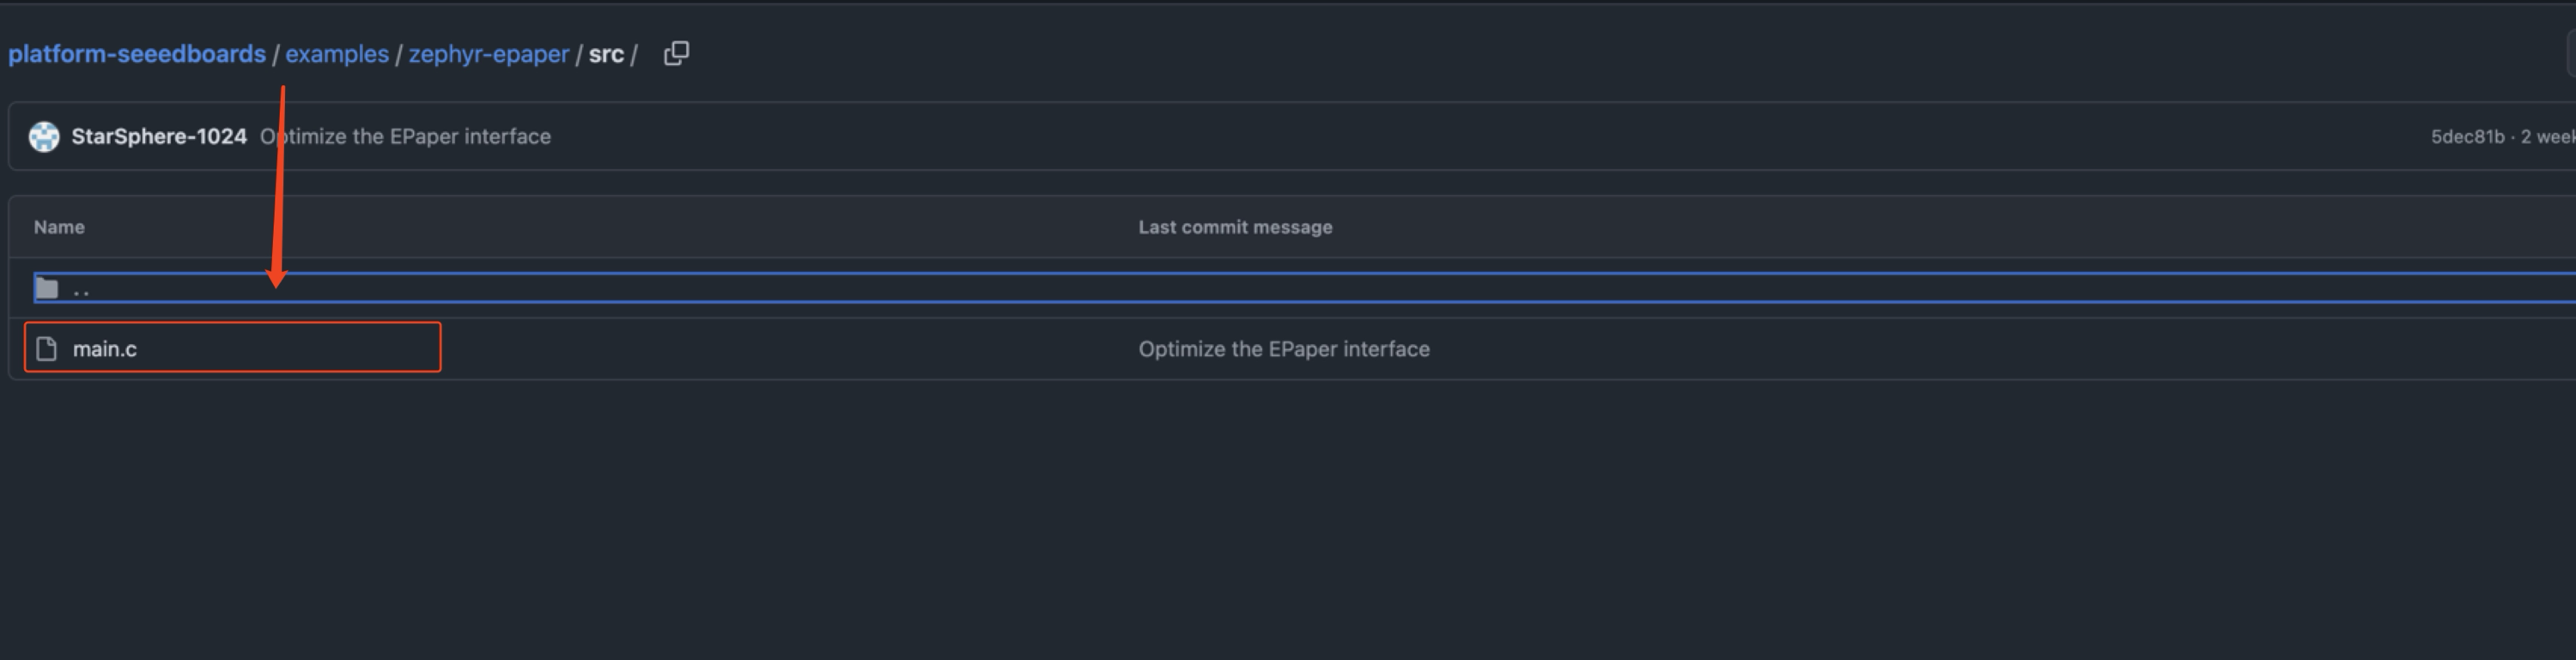Open the main.c file
Screen dimensions: 2576x660
tap(105, 349)
